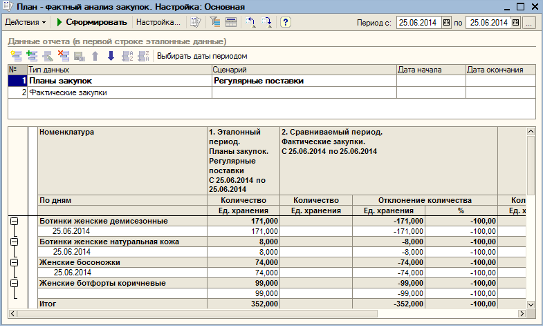The image size is (543, 334).
Task: Click the period start date field
Action: 419,23
